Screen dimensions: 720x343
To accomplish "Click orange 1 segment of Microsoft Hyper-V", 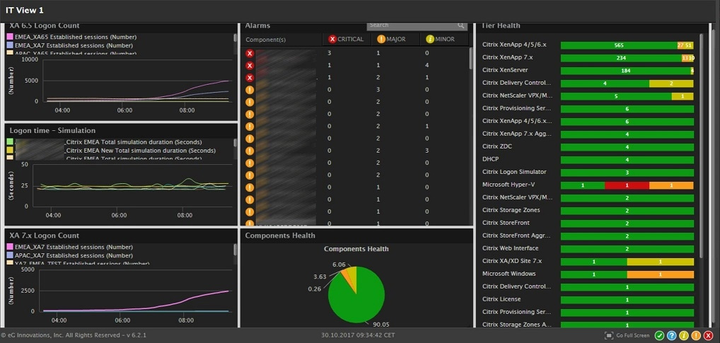I will (x=671, y=185).
